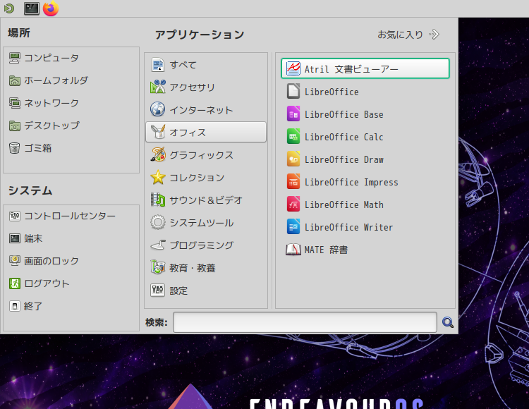The width and height of the screenshot is (529, 409).
Task: Click the LibreOffice Calc icon
Action: tap(293, 137)
